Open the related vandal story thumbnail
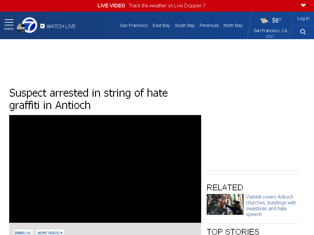 (x=225, y=204)
